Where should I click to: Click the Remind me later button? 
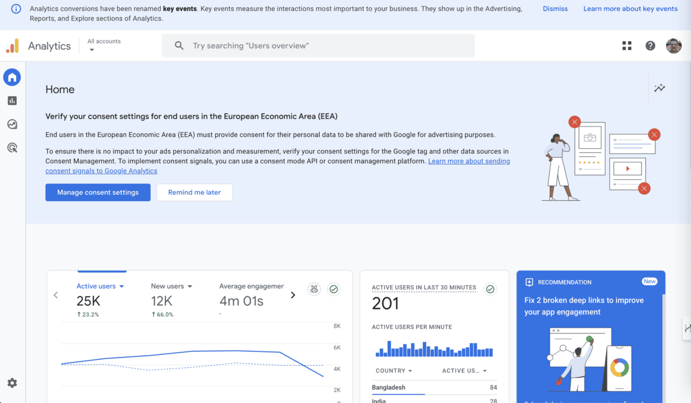point(195,193)
